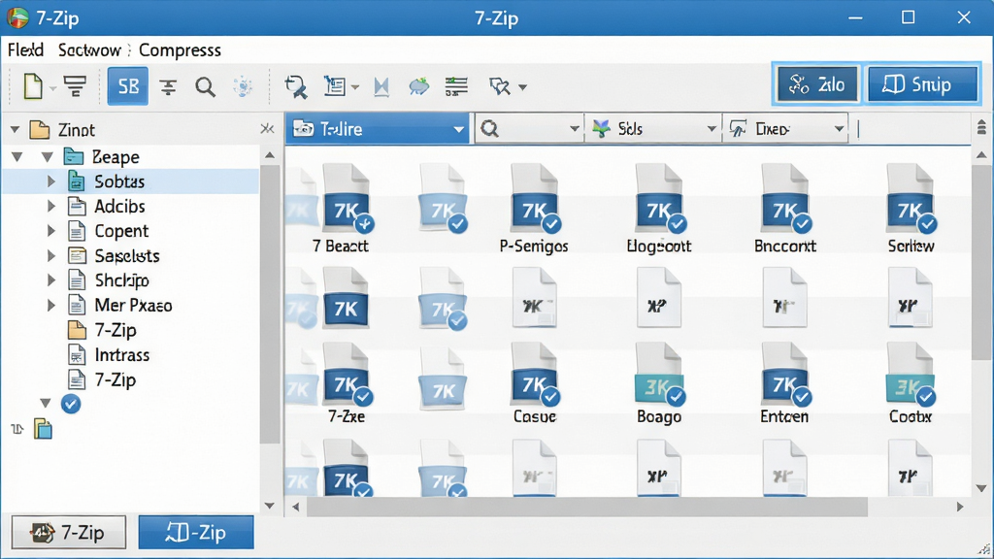
Task: Toggle checkmark badge on Scrlew file
Action: (927, 223)
